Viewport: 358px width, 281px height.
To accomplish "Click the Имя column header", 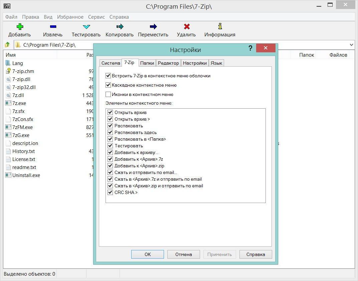I will coord(30,55).
